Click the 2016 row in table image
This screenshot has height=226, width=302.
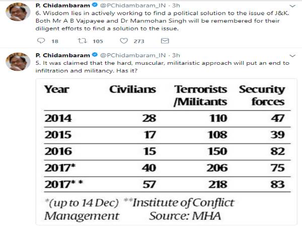(165, 151)
